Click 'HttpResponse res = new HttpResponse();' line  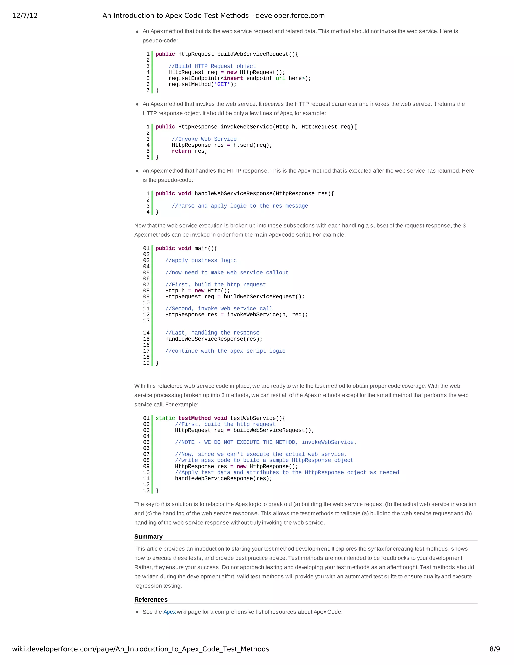237,466
